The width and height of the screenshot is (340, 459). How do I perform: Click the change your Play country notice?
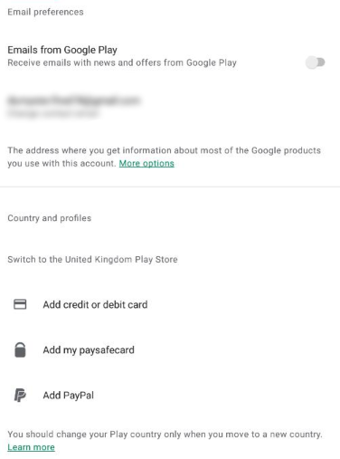(165, 435)
